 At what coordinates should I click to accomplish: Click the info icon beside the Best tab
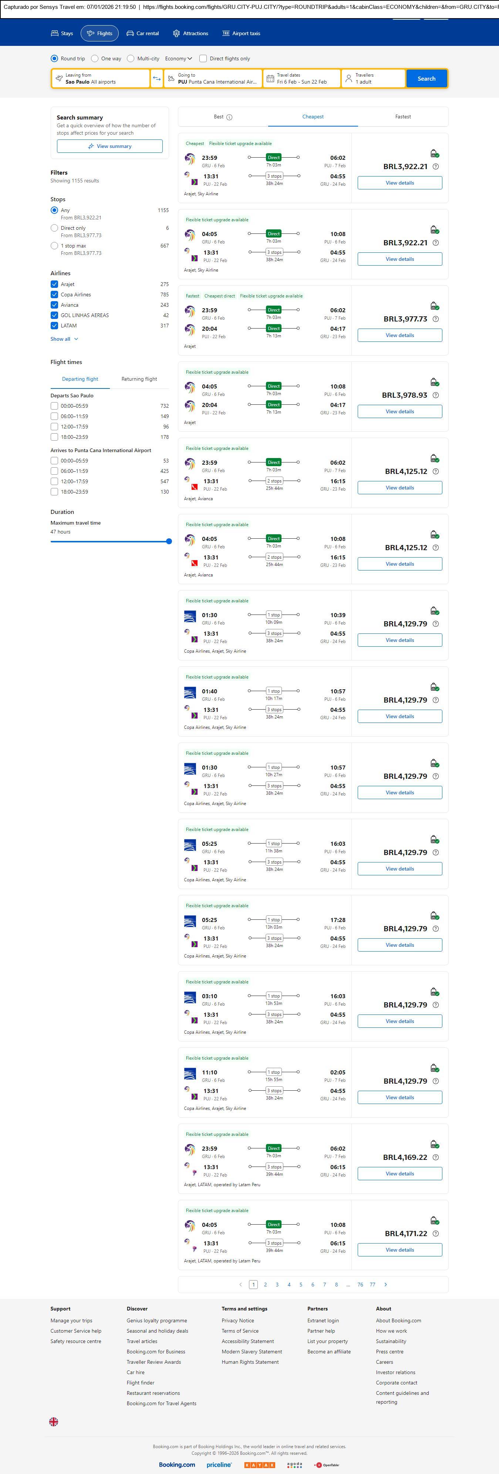[x=229, y=117]
